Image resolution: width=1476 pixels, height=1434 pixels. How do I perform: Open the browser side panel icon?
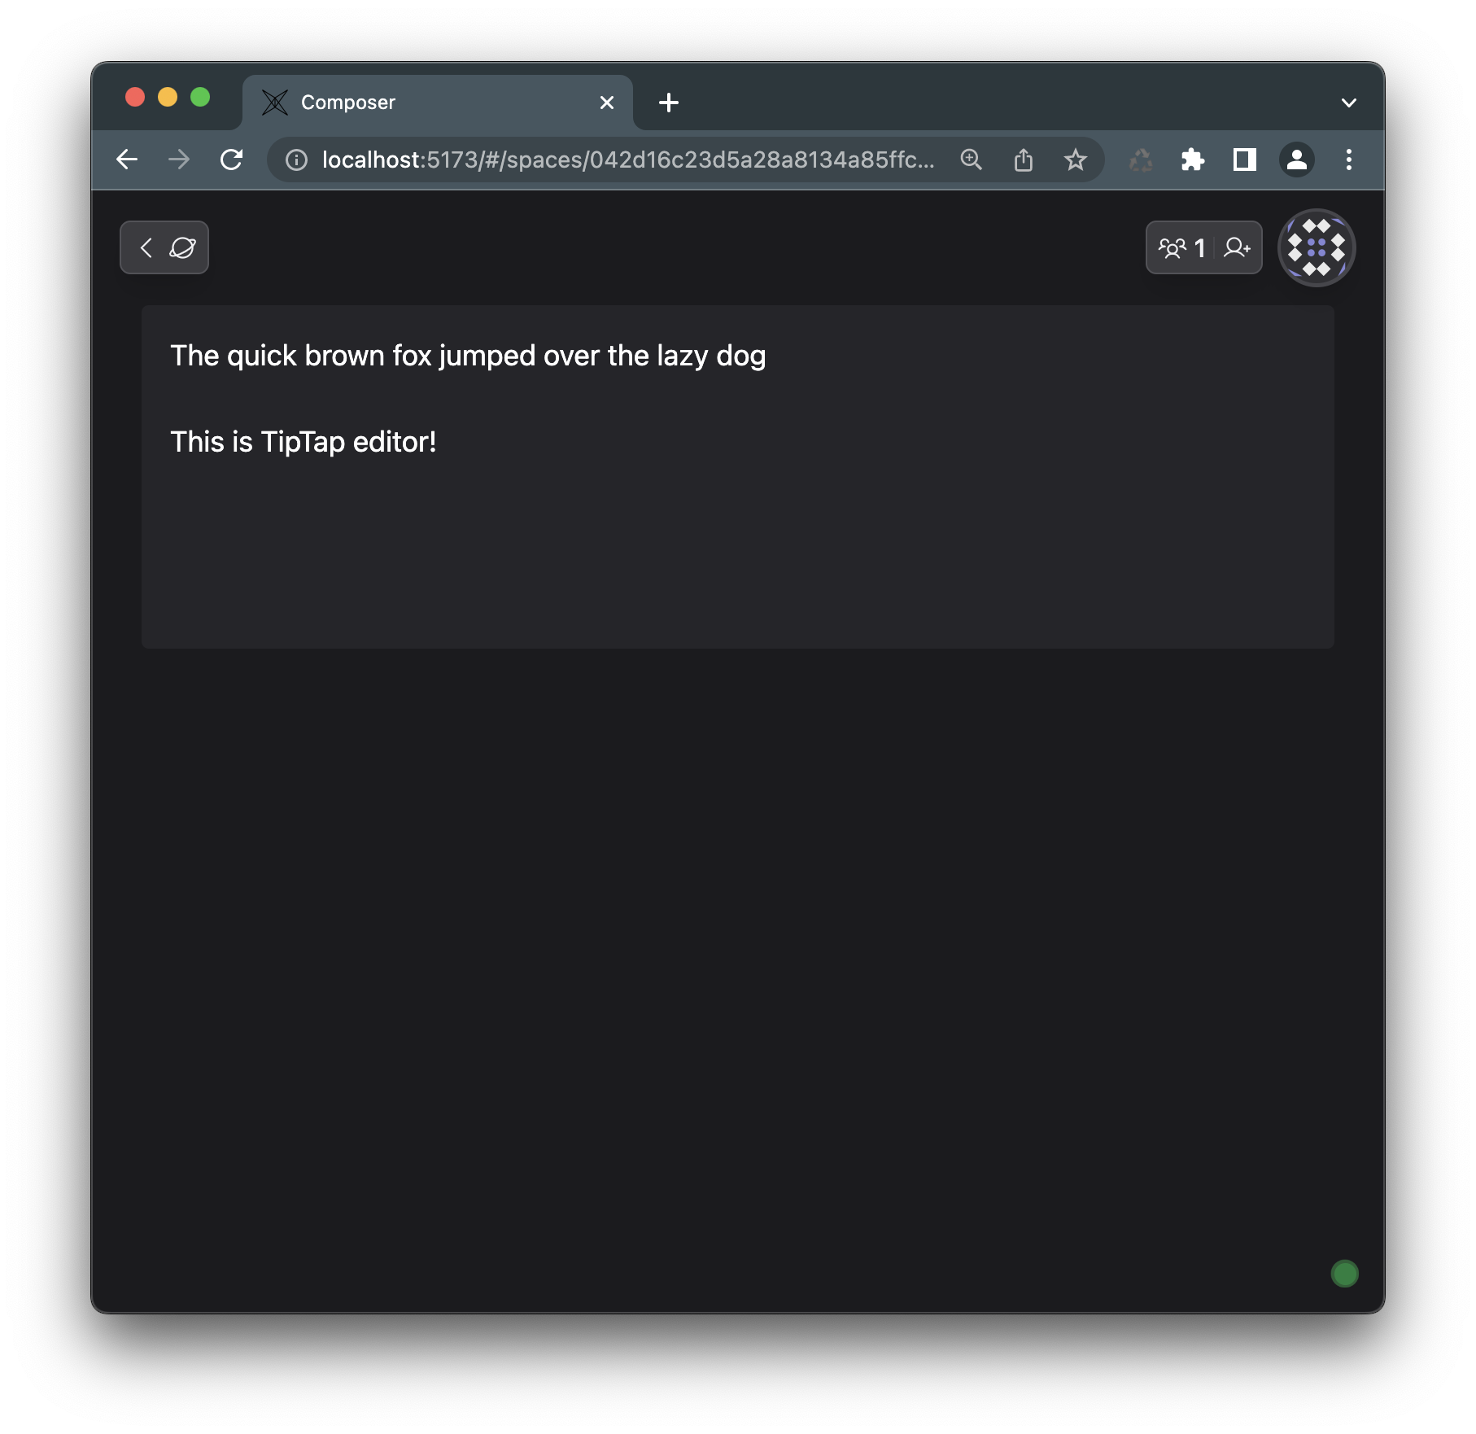pos(1244,160)
